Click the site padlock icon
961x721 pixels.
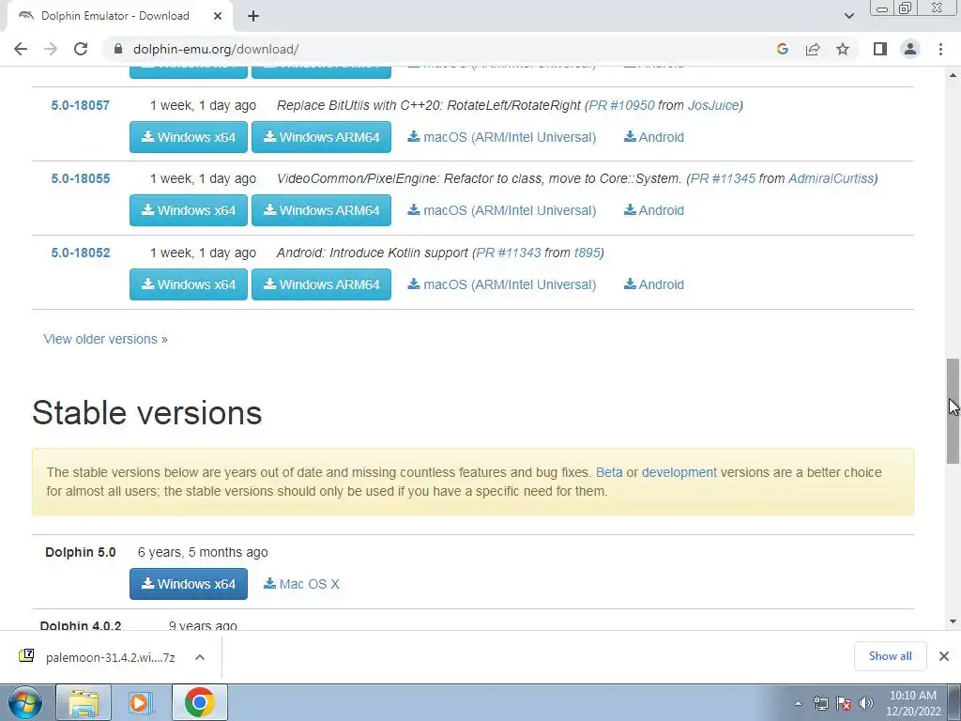[x=118, y=49]
